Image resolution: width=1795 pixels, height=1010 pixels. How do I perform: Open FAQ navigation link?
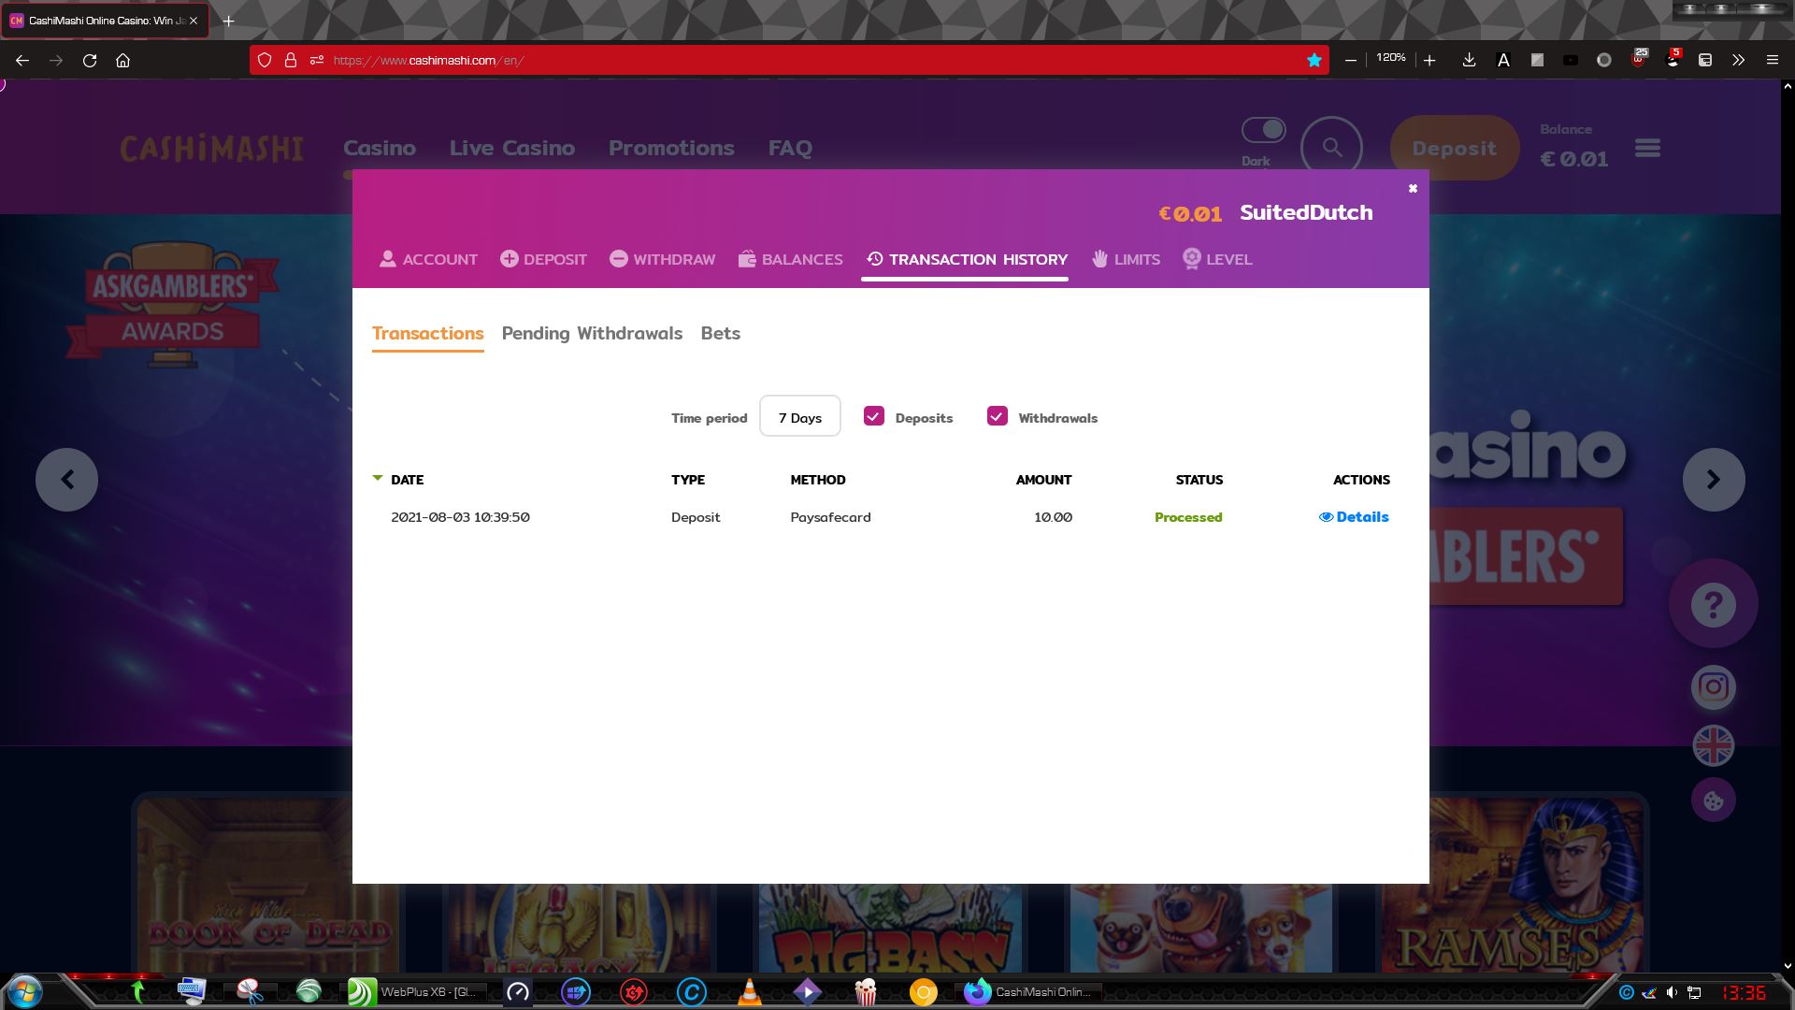click(x=790, y=148)
